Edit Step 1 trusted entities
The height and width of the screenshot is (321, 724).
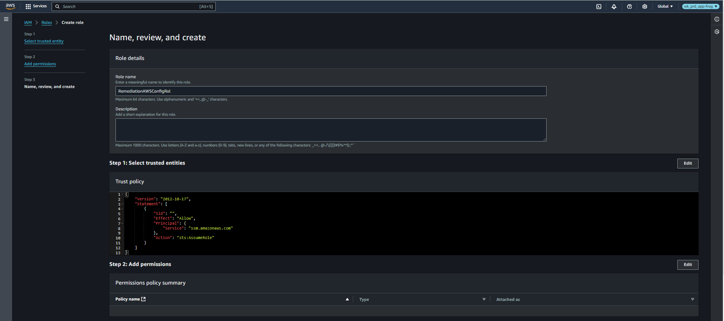(688, 164)
